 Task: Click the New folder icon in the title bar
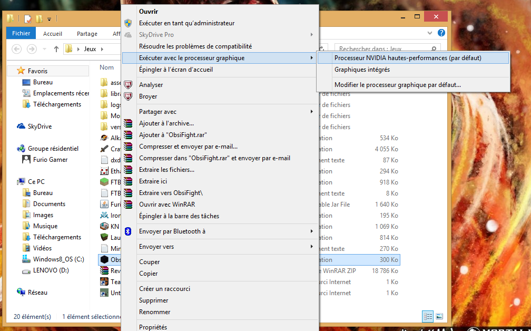(x=40, y=18)
